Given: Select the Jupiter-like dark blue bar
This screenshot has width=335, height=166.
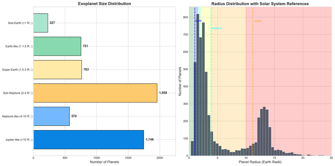Looking at the screenshot, I should click(x=88, y=140).
